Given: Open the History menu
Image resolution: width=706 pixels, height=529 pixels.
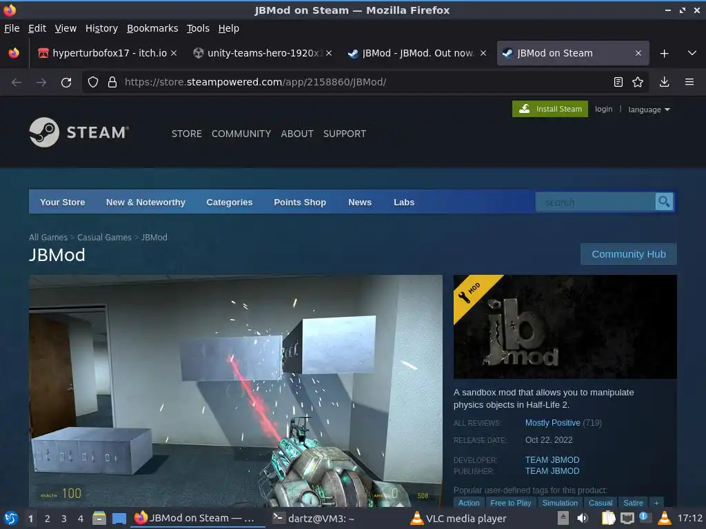Looking at the screenshot, I should pos(101,28).
